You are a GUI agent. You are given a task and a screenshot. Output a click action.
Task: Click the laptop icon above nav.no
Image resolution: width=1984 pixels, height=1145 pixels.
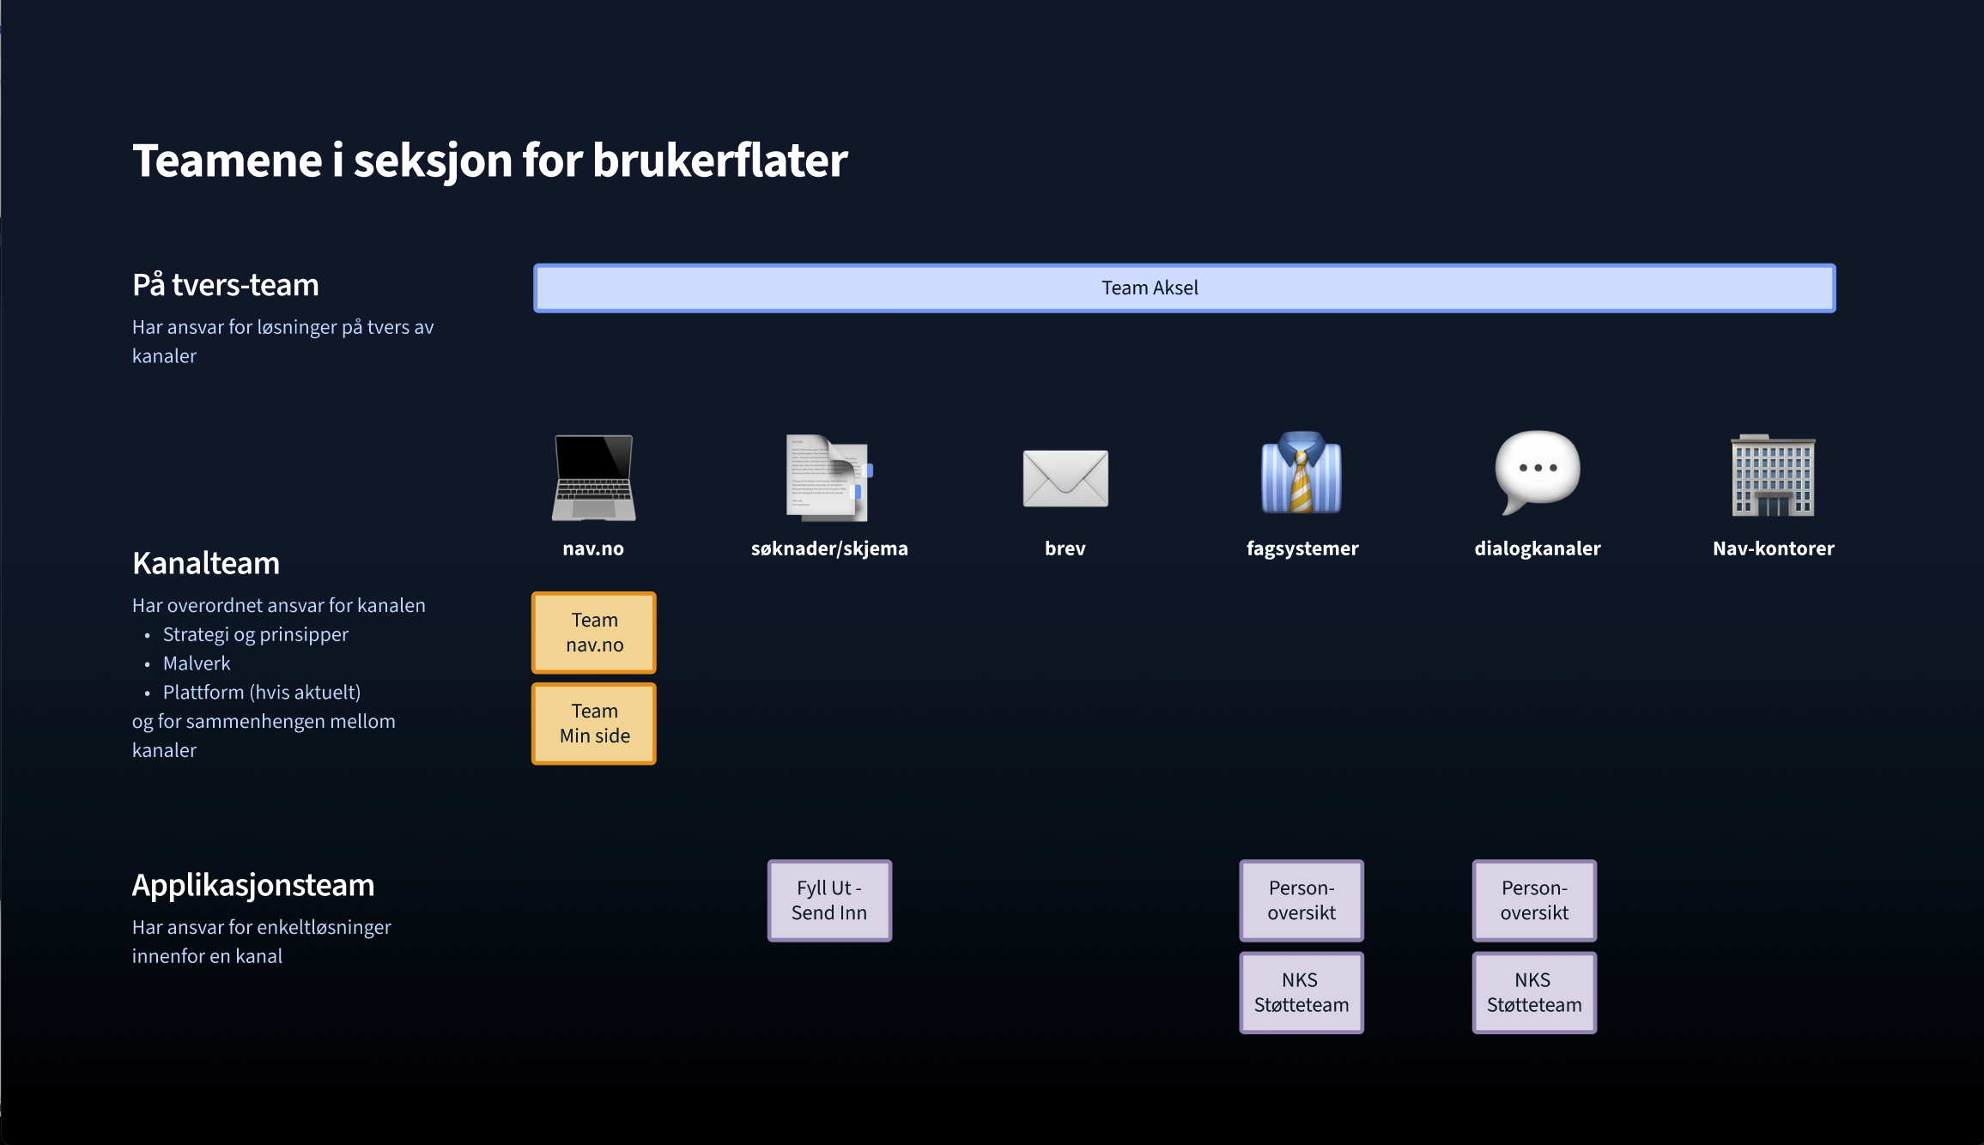coord(593,477)
